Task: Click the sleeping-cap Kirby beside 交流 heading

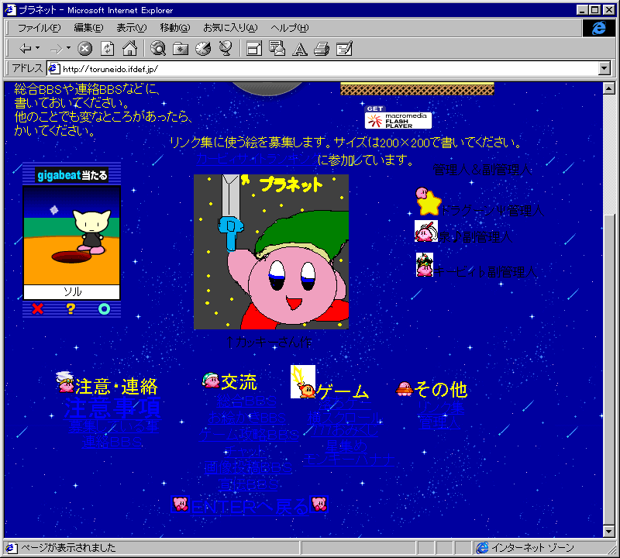Action: click(211, 381)
